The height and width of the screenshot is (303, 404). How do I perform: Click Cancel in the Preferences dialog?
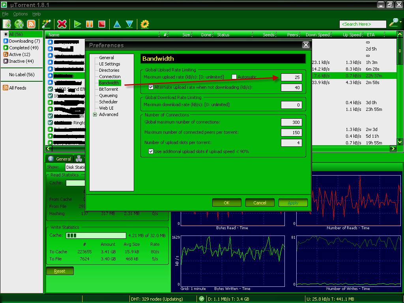(x=260, y=203)
